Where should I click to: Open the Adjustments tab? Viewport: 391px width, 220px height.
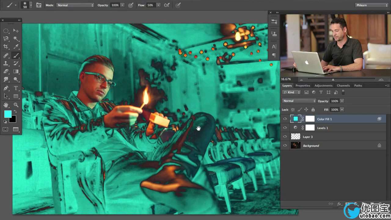323,86
